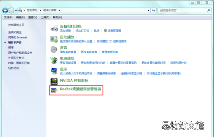214x137 pixels.
Task: Open 设备和打印机 heading
Action: click(x=71, y=26)
